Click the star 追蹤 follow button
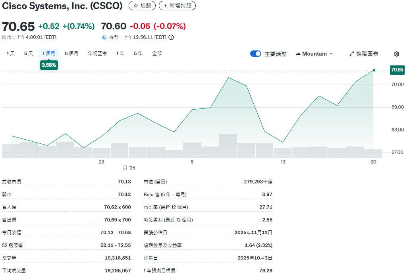This screenshot has height=276, width=407. click(x=142, y=6)
